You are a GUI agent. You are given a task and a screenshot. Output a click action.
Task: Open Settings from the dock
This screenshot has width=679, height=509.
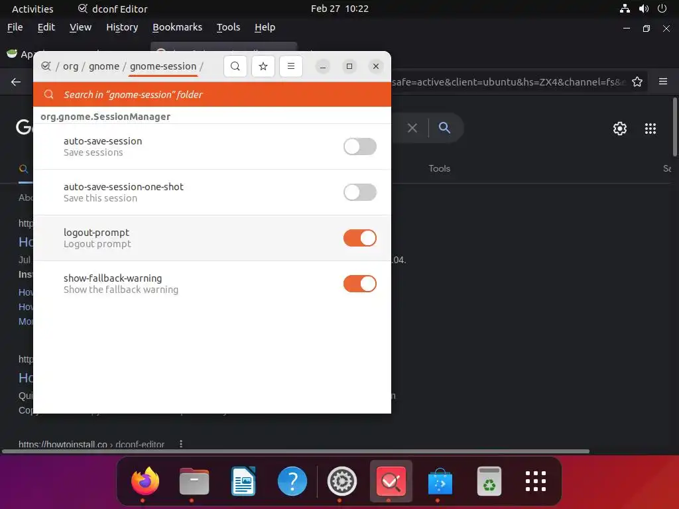coord(341,481)
